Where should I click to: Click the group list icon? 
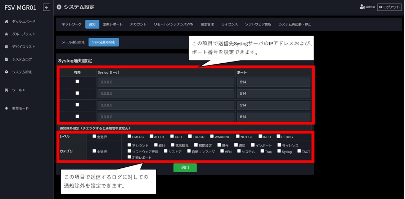(7, 34)
